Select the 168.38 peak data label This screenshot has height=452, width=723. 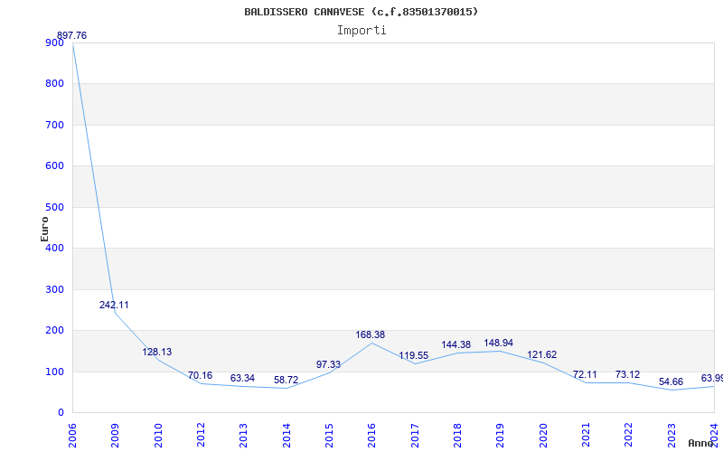370,334
